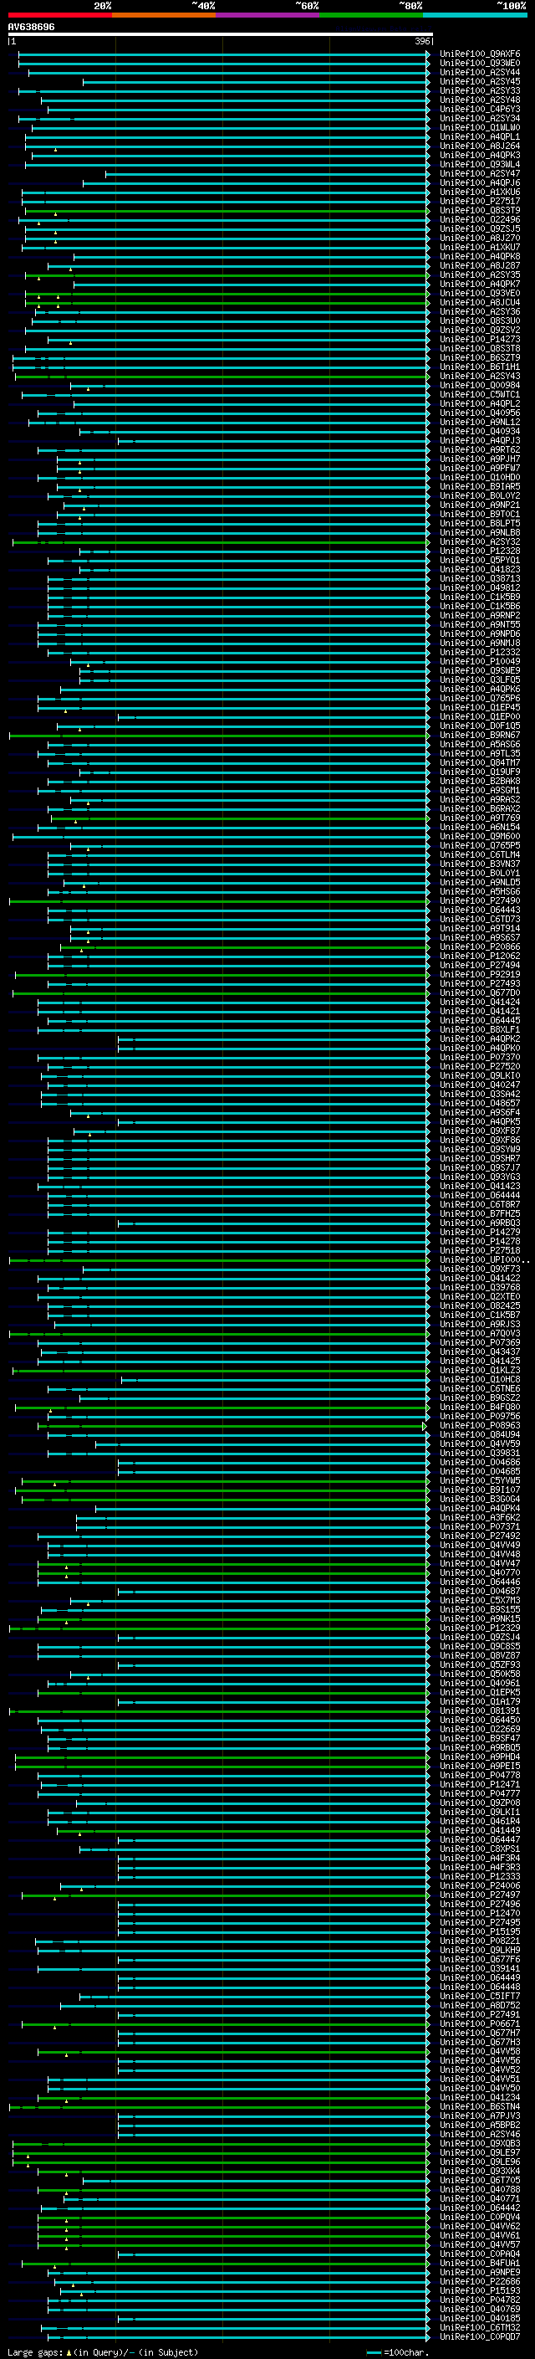Select the UniRef100_P06671 label
Viewport: 535px width, 2359px height.
coord(480,2023)
